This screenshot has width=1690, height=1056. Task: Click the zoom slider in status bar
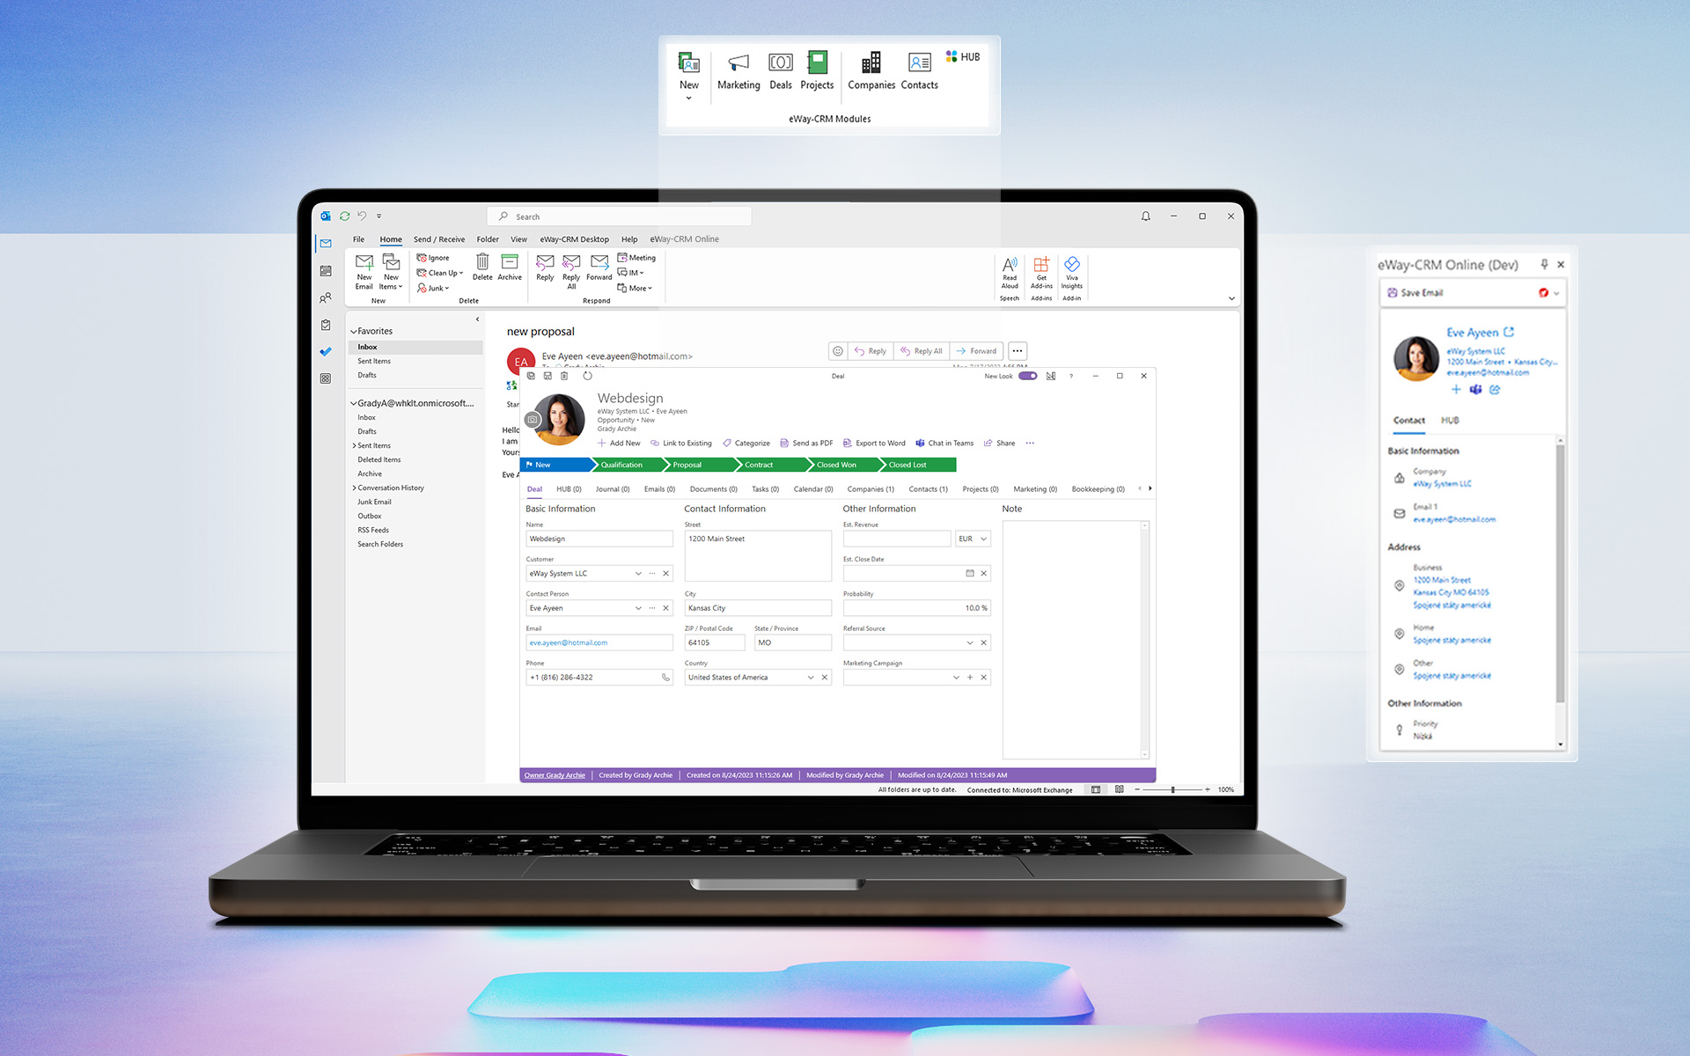click(x=1172, y=790)
